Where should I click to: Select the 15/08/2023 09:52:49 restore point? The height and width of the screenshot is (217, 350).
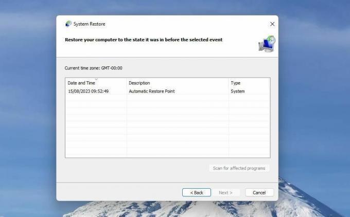pos(89,91)
